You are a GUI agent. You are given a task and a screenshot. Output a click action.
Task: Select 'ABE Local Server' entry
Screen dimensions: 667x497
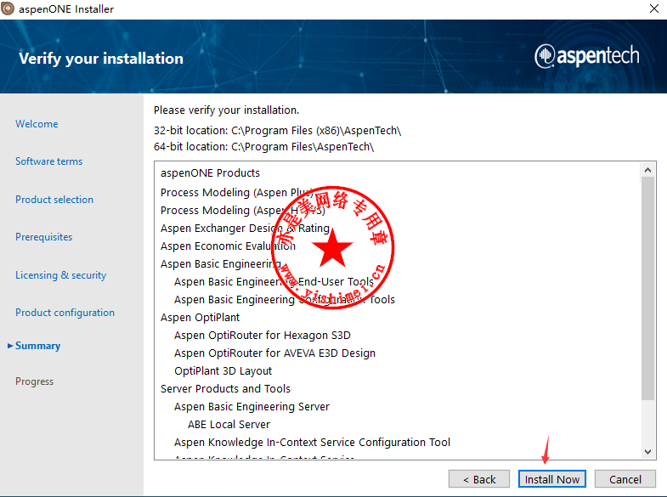point(229,425)
